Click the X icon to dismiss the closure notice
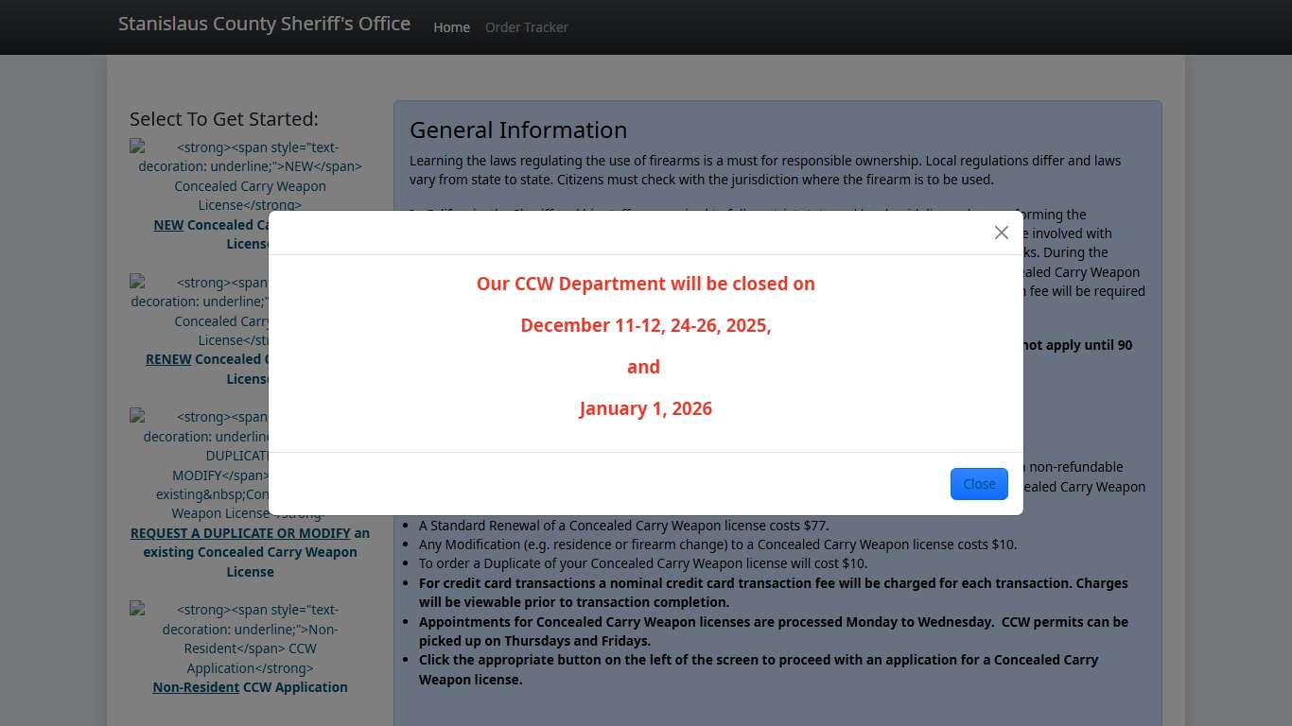1292x726 pixels. click(x=1001, y=232)
